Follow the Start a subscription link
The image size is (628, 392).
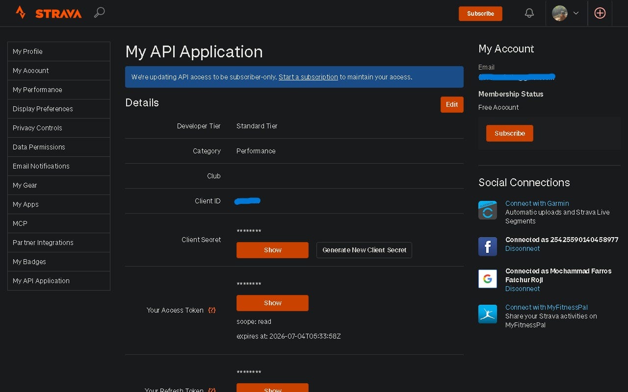308,77
